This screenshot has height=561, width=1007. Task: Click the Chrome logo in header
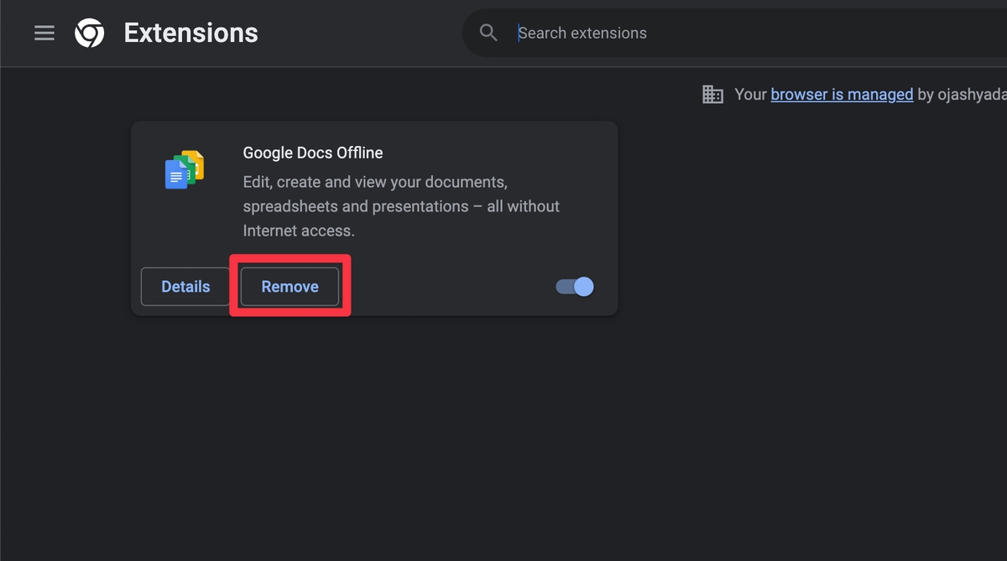[x=90, y=33]
